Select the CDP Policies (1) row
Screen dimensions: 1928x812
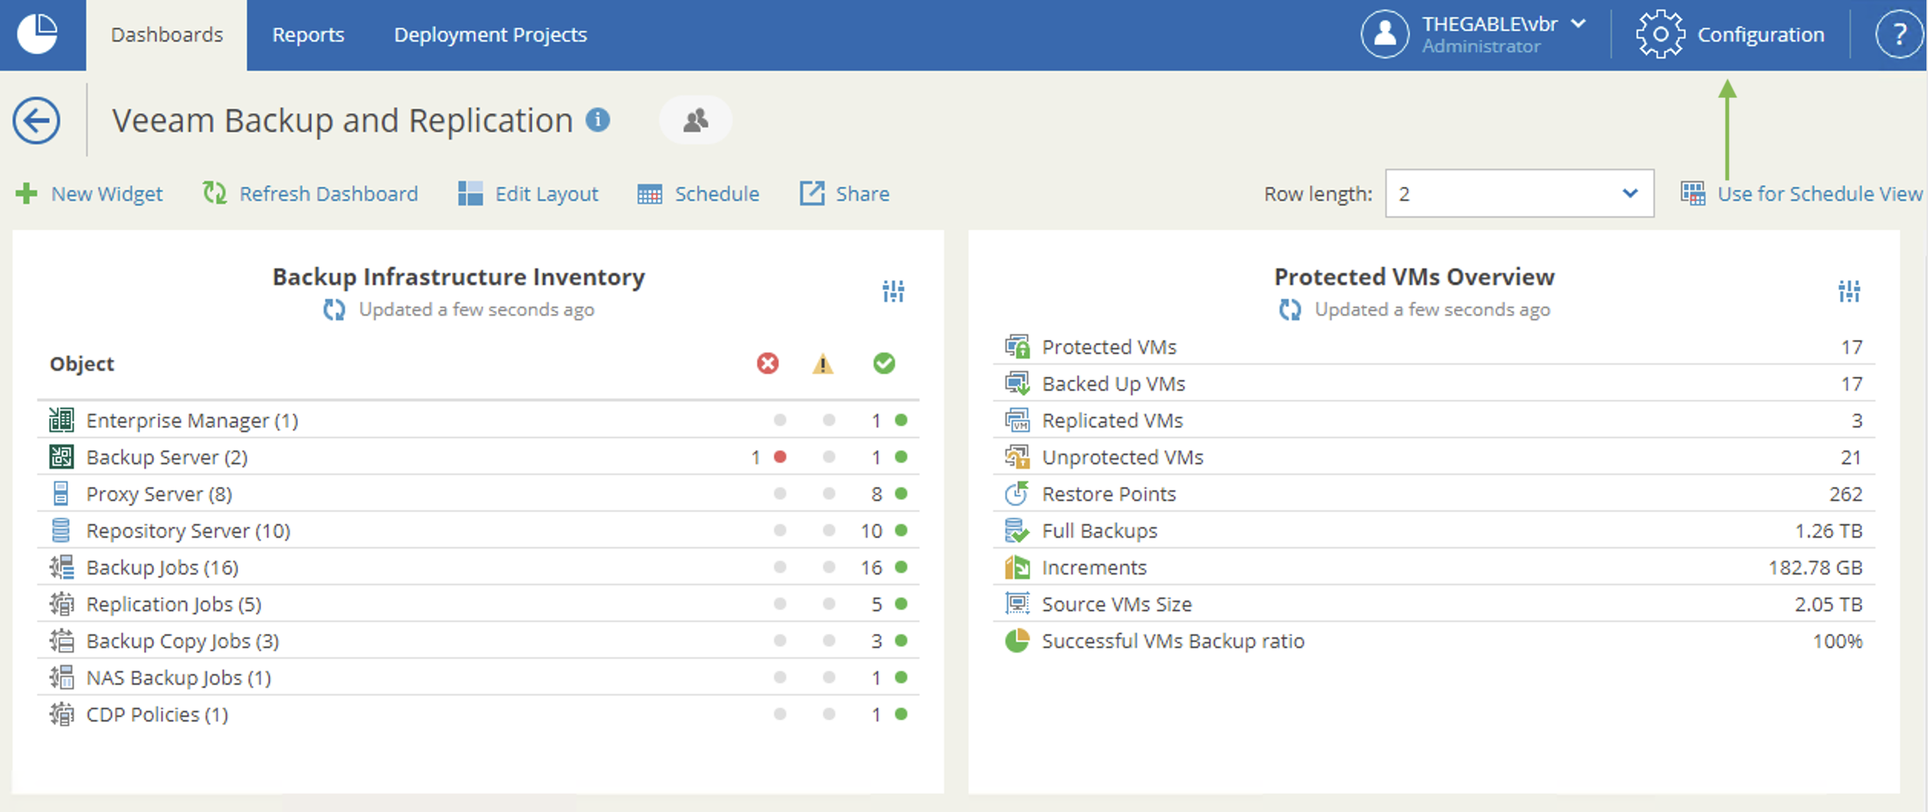click(x=478, y=714)
